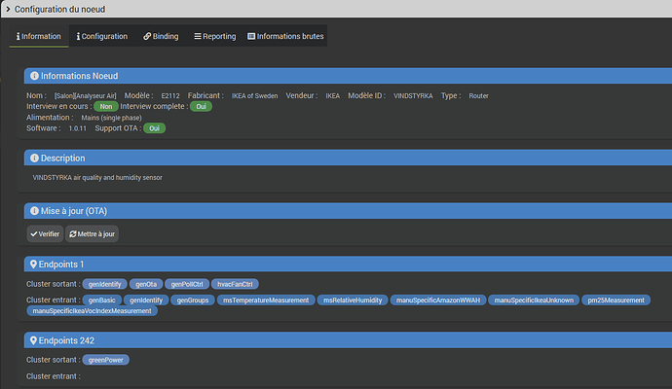Click the Mise à jour (OTA) info icon

pyautogui.click(x=34, y=211)
